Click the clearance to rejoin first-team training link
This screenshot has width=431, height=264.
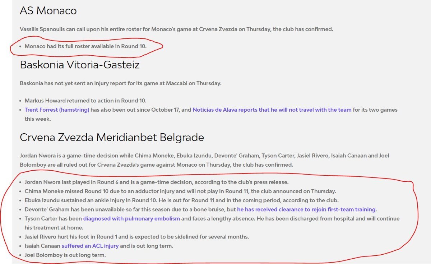(x=306, y=209)
